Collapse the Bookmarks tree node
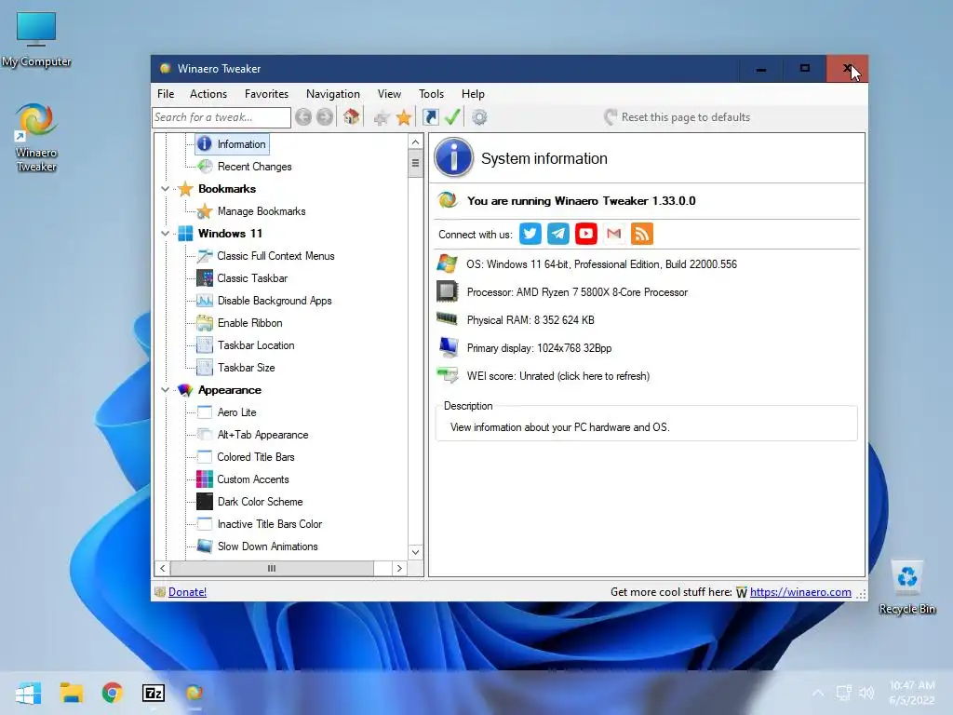 [x=165, y=189]
